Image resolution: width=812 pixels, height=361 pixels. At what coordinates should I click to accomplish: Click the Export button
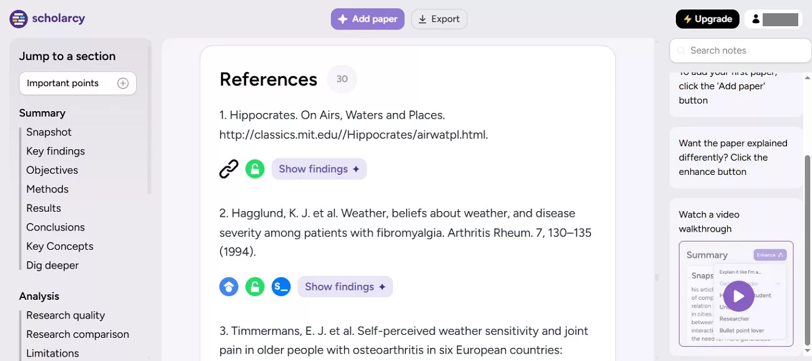pyautogui.click(x=439, y=19)
